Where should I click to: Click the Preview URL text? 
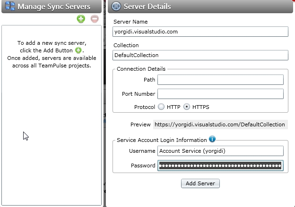[220, 124]
